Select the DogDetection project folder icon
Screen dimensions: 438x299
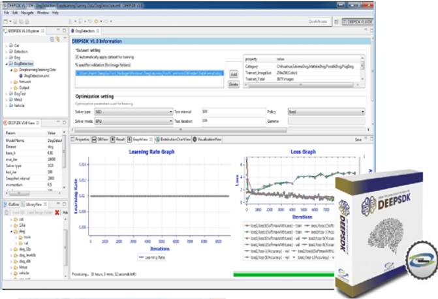pyautogui.click(x=11, y=64)
